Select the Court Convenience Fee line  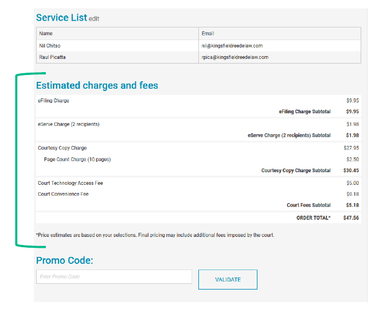click(x=63, y=194)
